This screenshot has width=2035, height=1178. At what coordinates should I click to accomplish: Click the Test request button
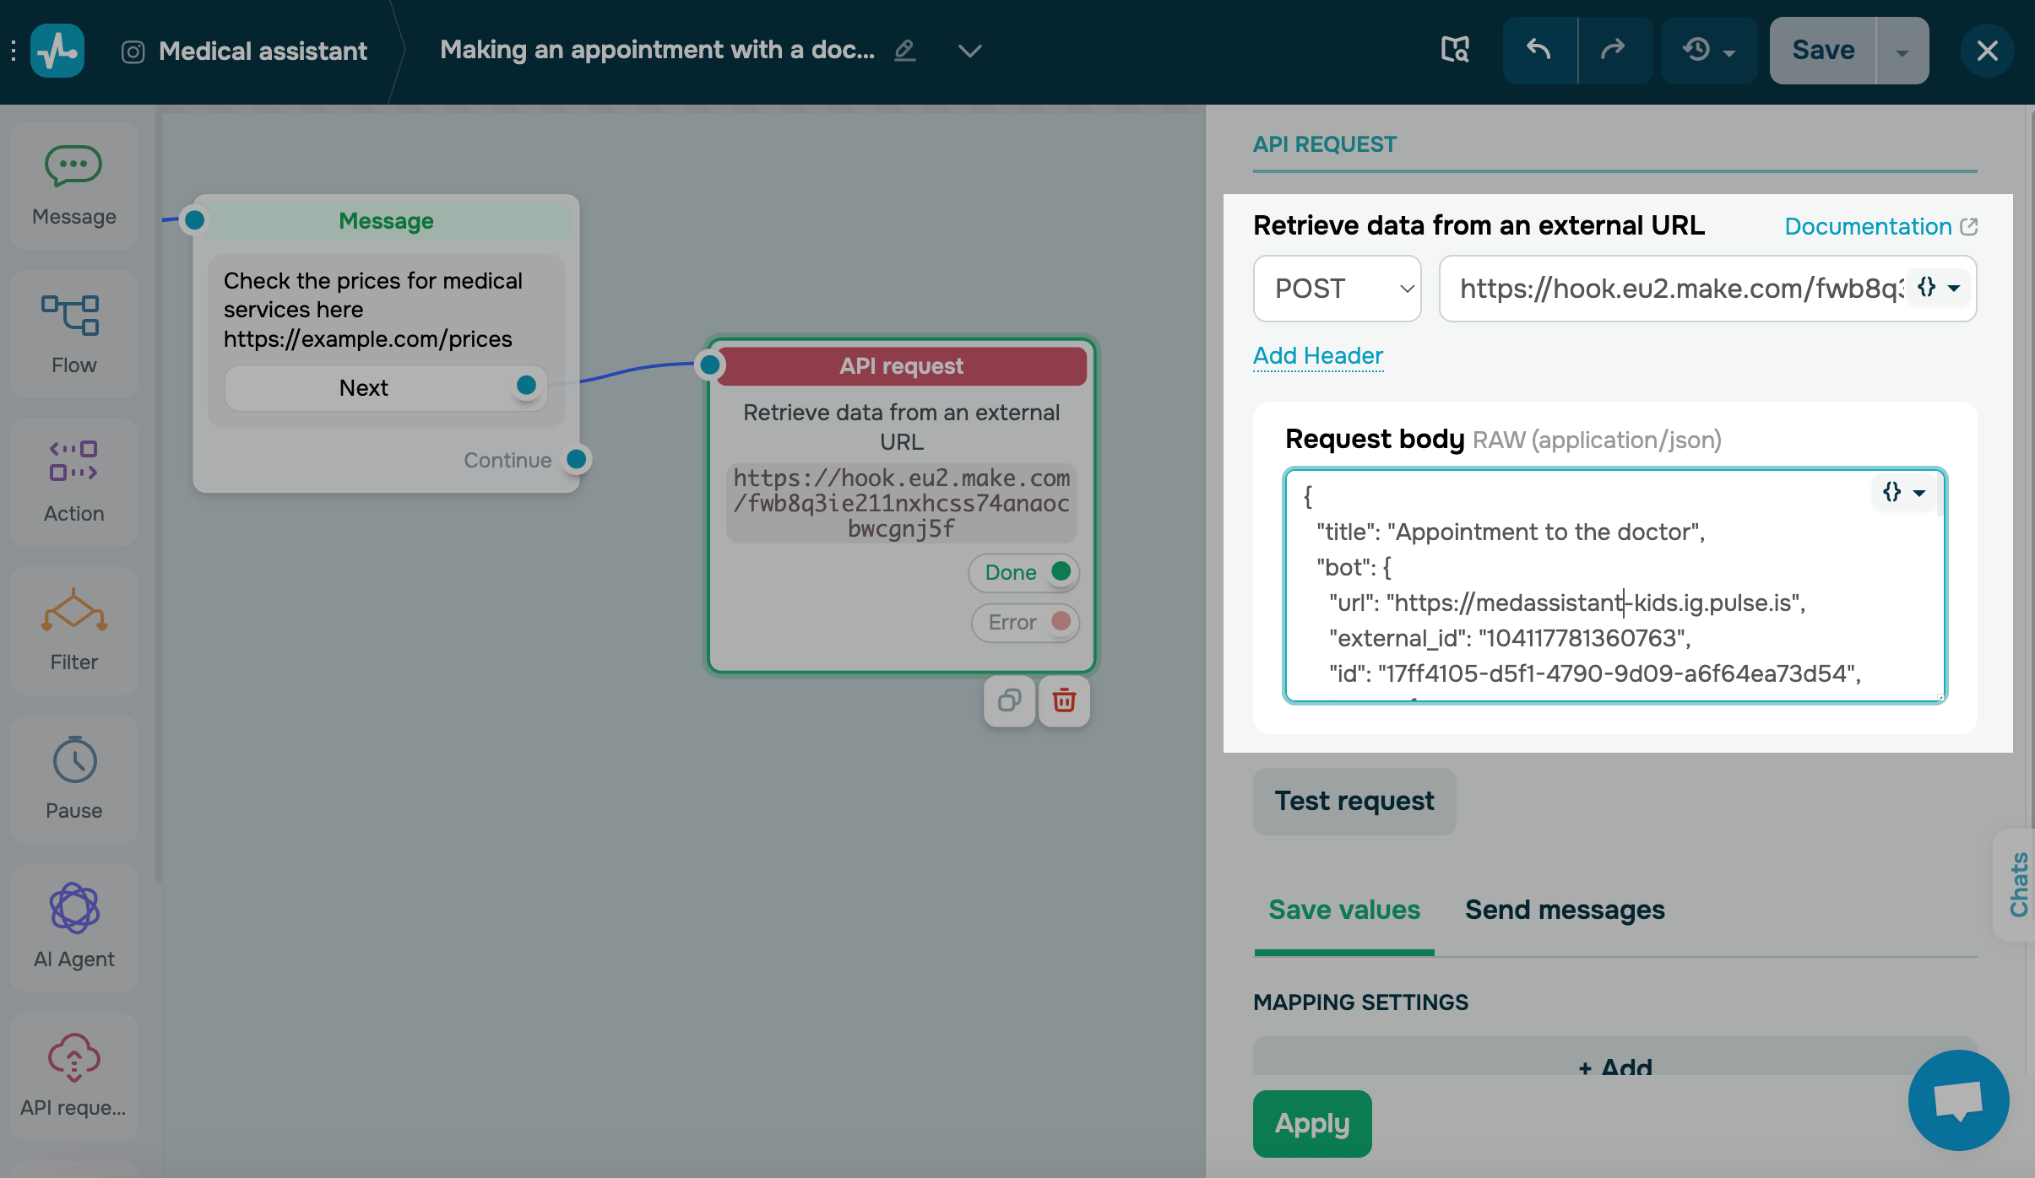tap(1354, 801)
